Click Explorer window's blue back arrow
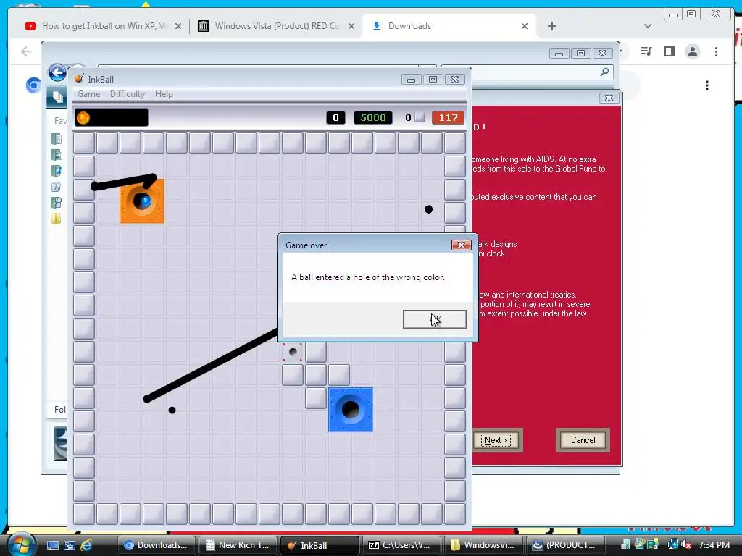Image resolution: width=742 pixels, height=556 pixels. click(x=57, y=73)
